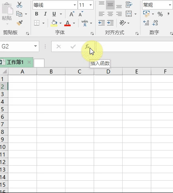
Task: Expand font color dropdown arrow
Action: pos(74,23)
